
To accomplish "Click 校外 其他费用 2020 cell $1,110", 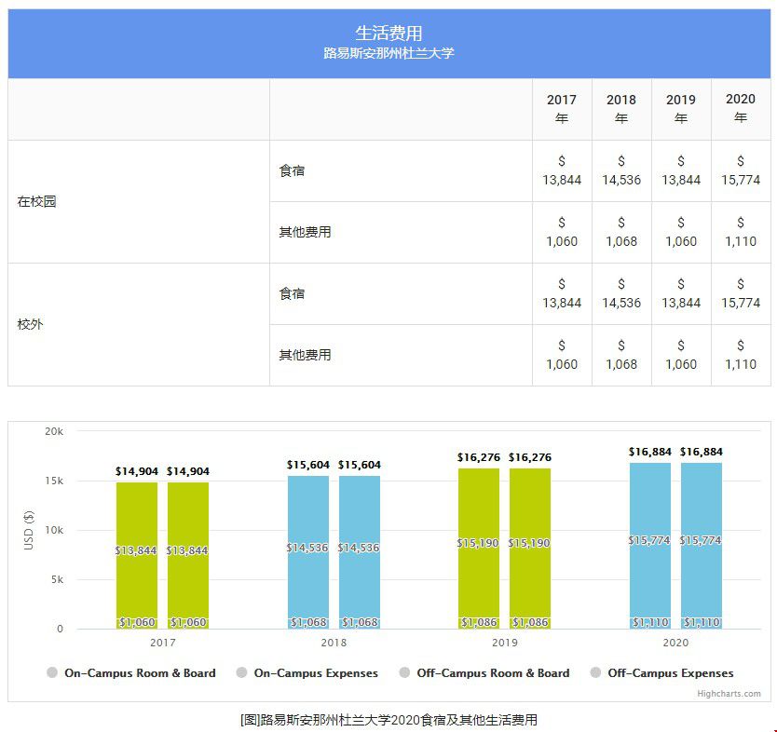I will (x=741, y=355).
